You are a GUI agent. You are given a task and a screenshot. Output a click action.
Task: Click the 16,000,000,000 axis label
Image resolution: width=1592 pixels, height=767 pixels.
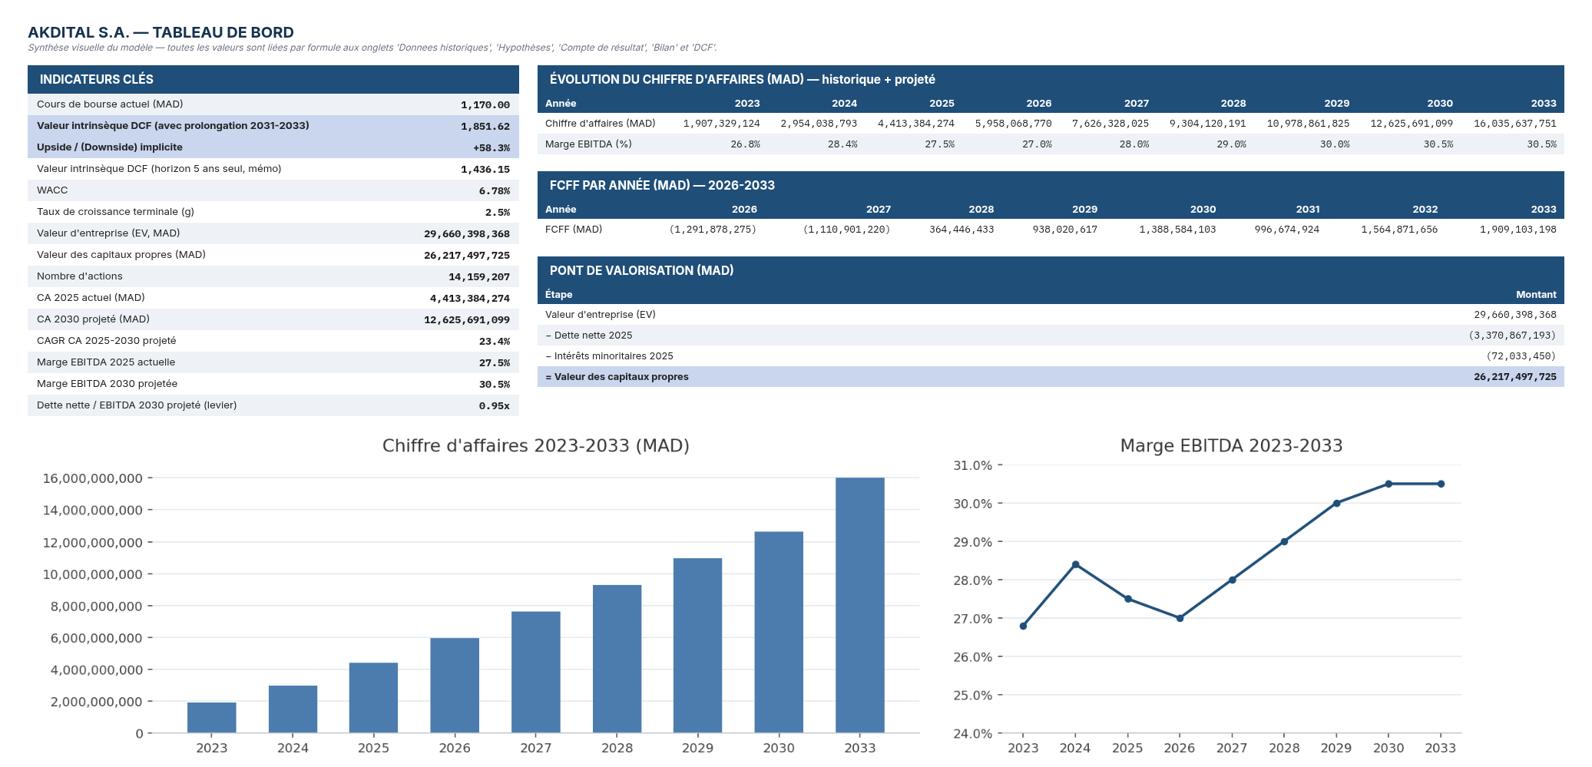point(92,478)
